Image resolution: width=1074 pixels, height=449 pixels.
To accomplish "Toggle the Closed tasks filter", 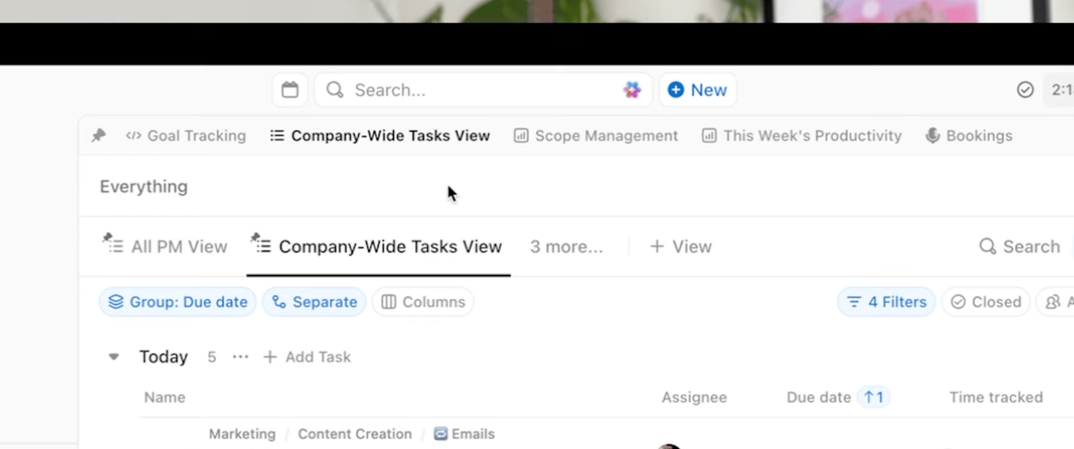I will coord(986,302).
